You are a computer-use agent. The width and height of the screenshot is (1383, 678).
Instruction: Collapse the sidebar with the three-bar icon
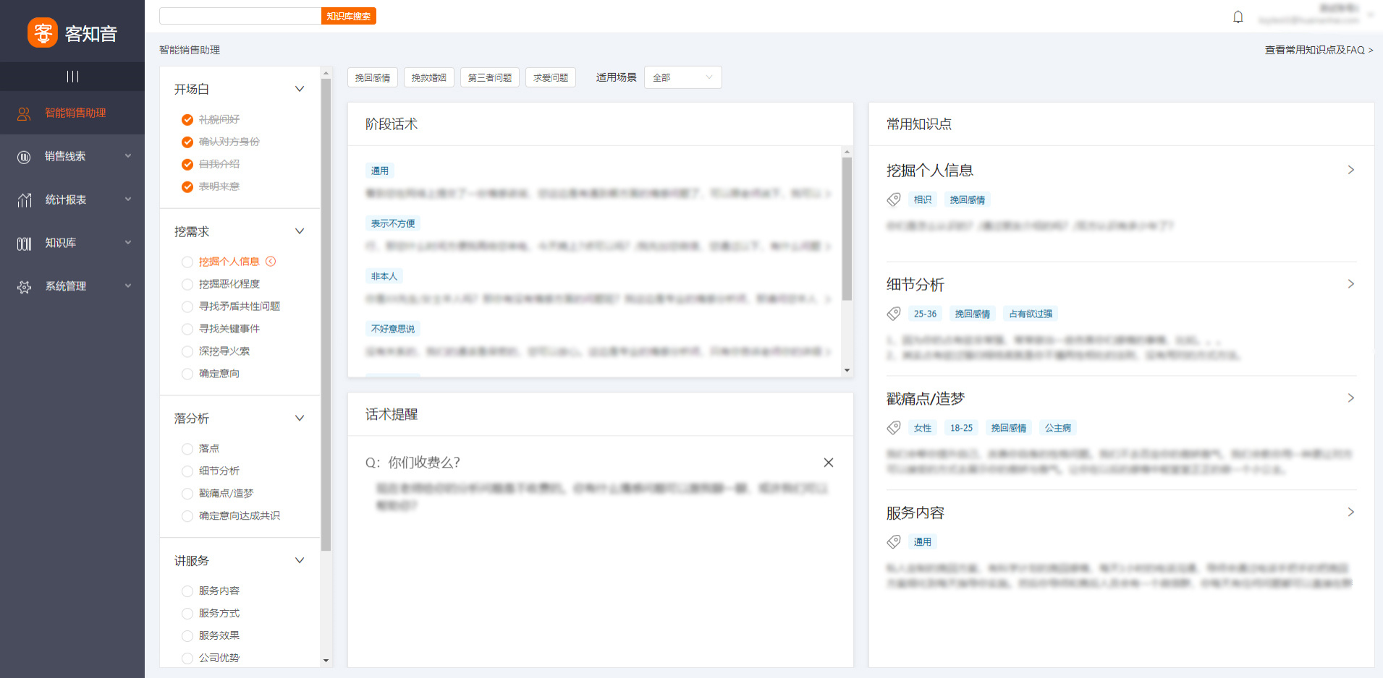(72, 77)
